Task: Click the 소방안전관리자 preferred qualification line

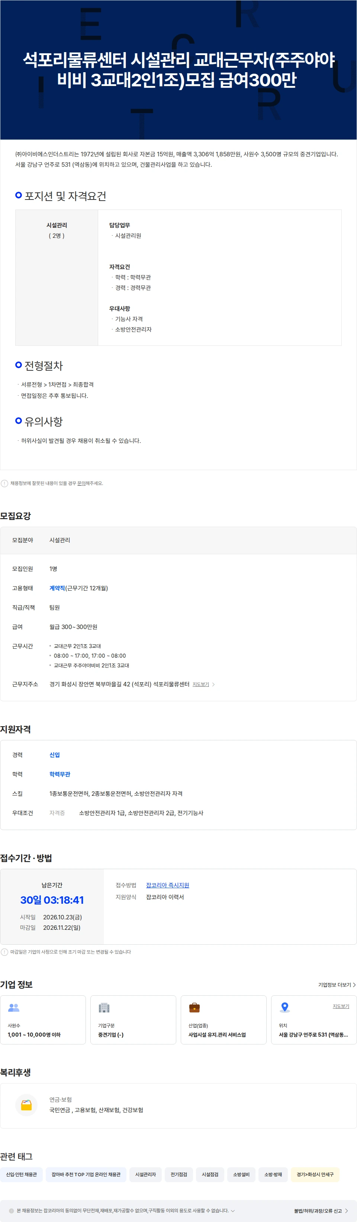Action: point(133,329)
